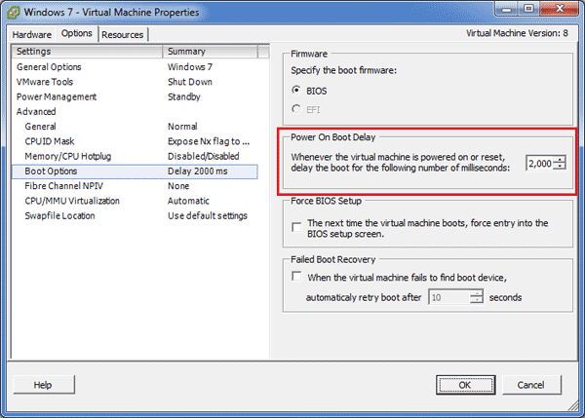The image size is (585, 418).
Task: Click the Help button
Action: coord(44,385)
